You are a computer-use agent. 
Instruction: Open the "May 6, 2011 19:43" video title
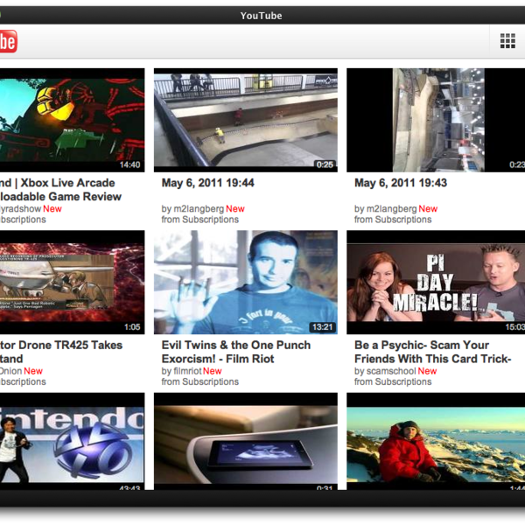point(400,183)
